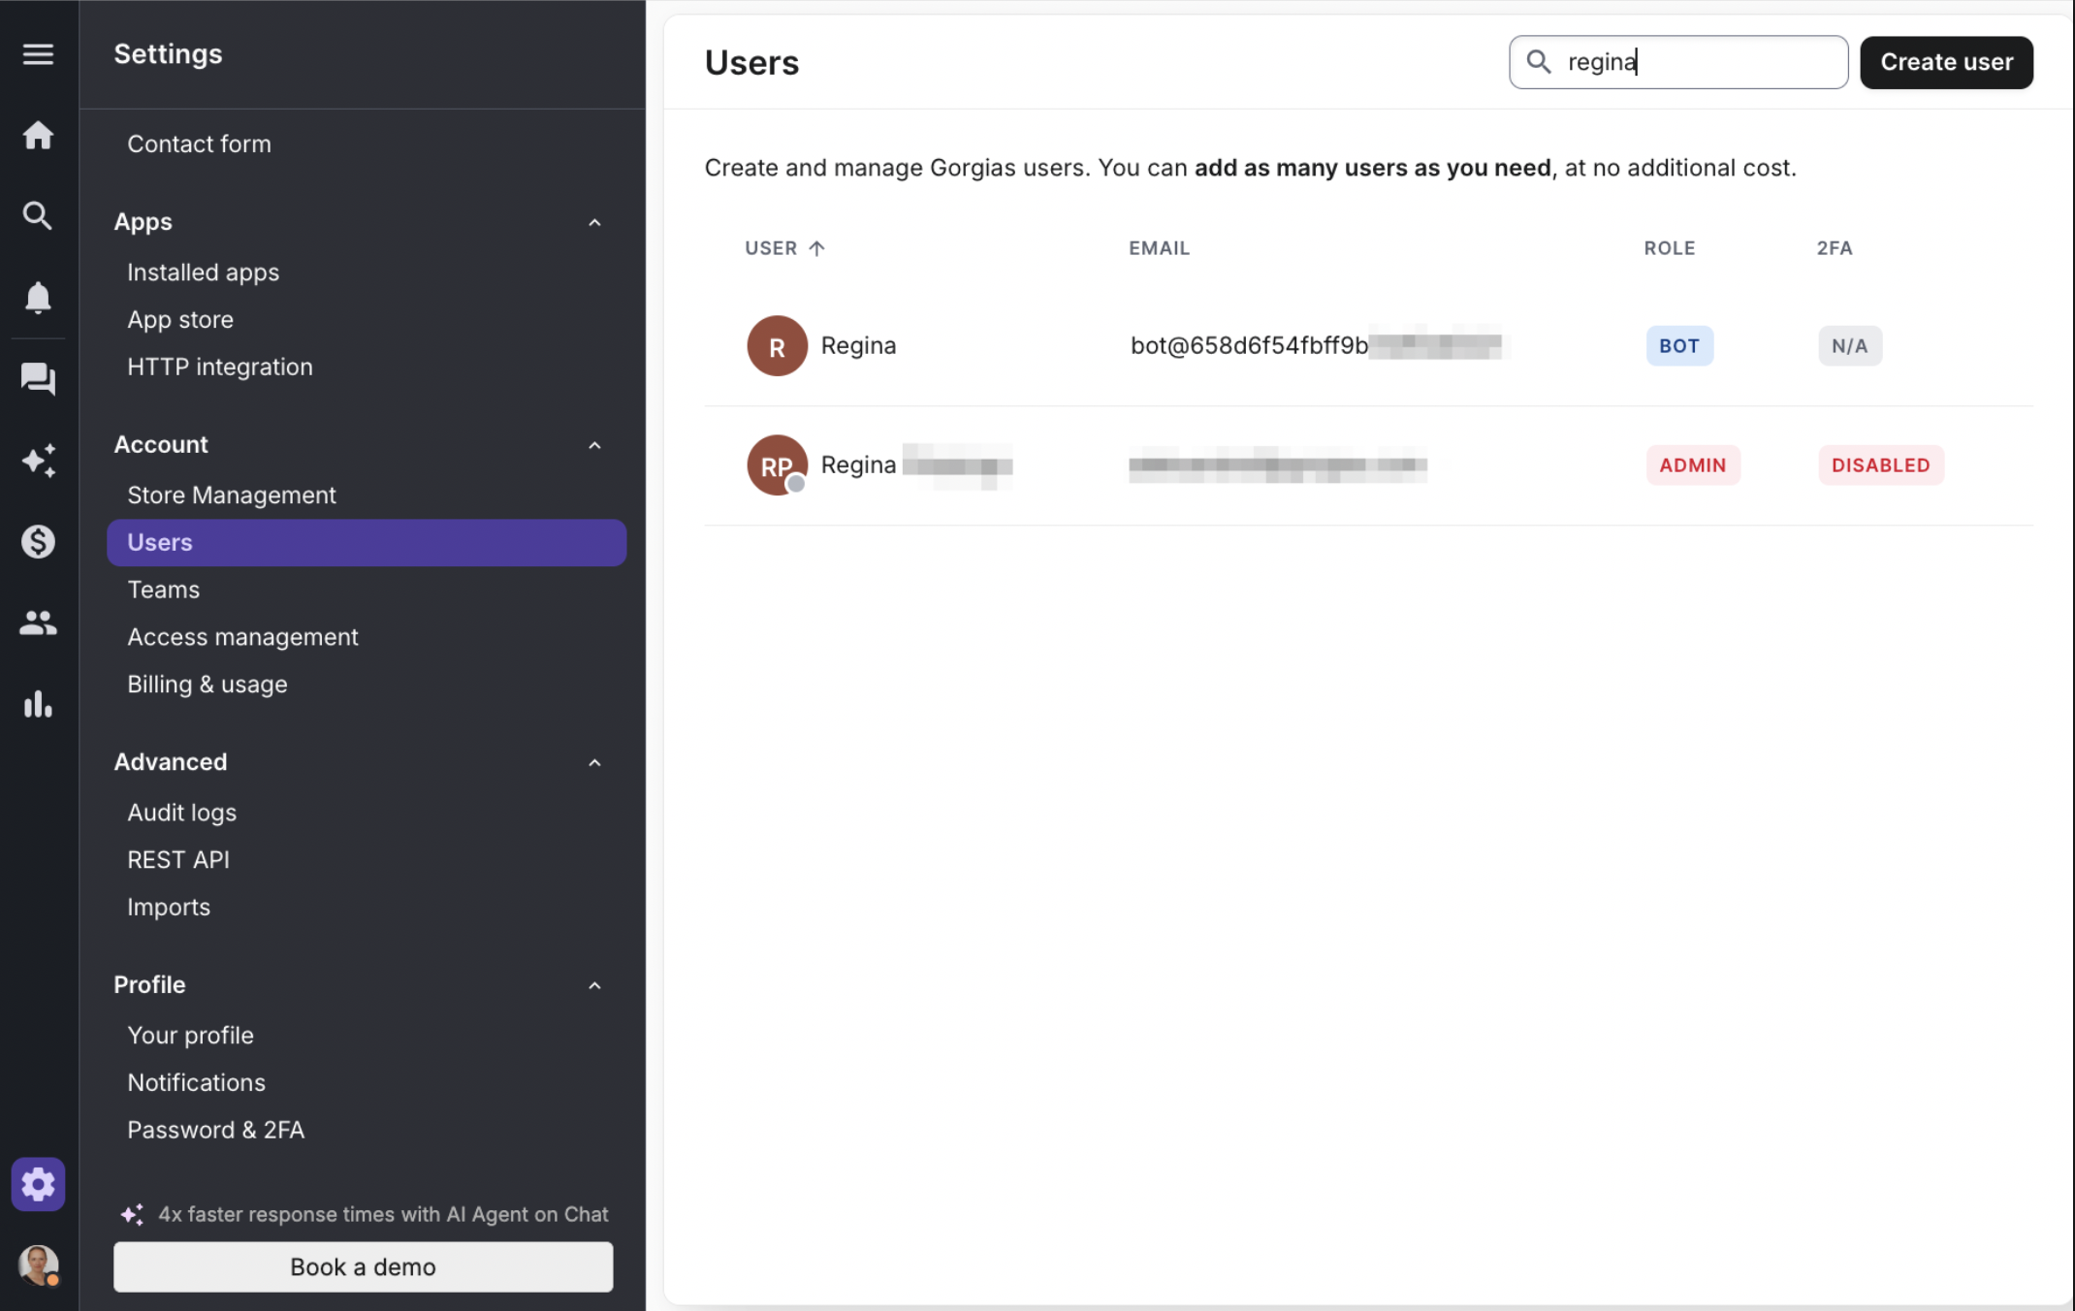Open the statistics bar chart icon
Screen dimensions: 2075x1311
(x=38, y=704)
